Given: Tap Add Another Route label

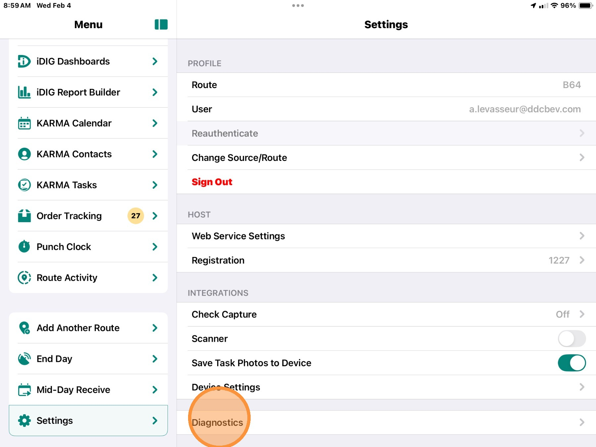Looking at the screenshot, I should pyautogui.click(x=78, y=328).
